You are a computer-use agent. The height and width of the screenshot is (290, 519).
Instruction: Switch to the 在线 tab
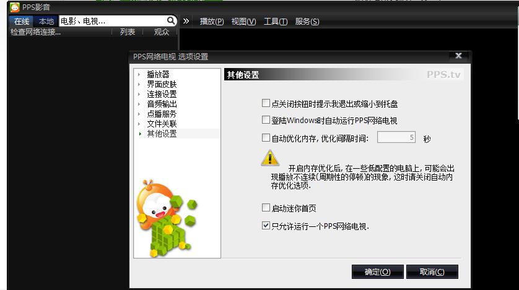22,21
